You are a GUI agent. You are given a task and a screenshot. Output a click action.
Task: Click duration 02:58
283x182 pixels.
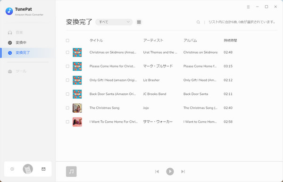(228, 122)
